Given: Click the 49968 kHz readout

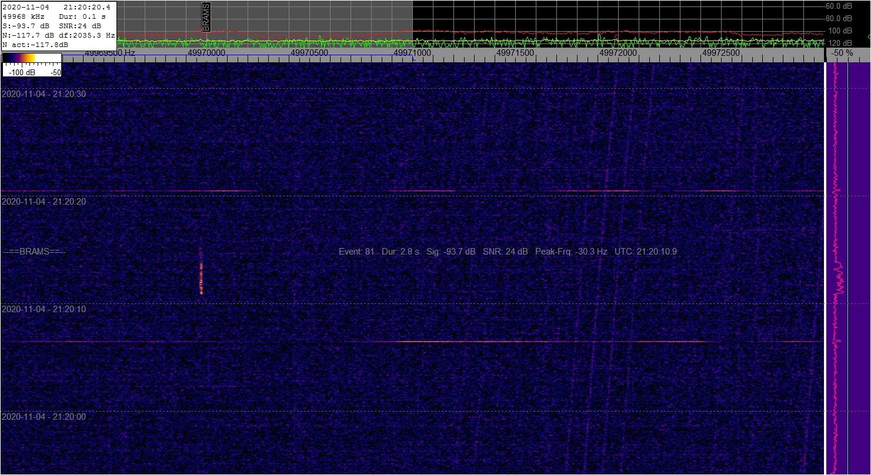Looking at the screenshot, I should 24,16.
